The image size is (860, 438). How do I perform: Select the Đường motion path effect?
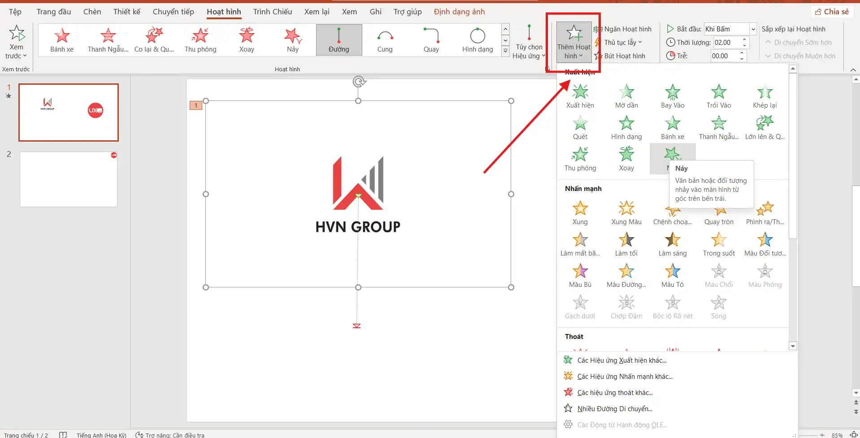pos(339,40)
